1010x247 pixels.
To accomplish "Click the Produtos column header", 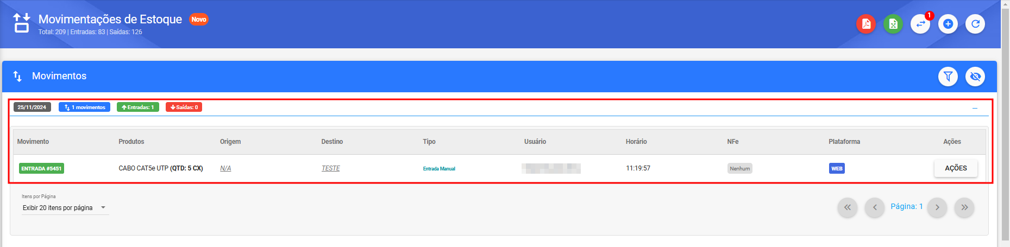I will pos(131,142).
